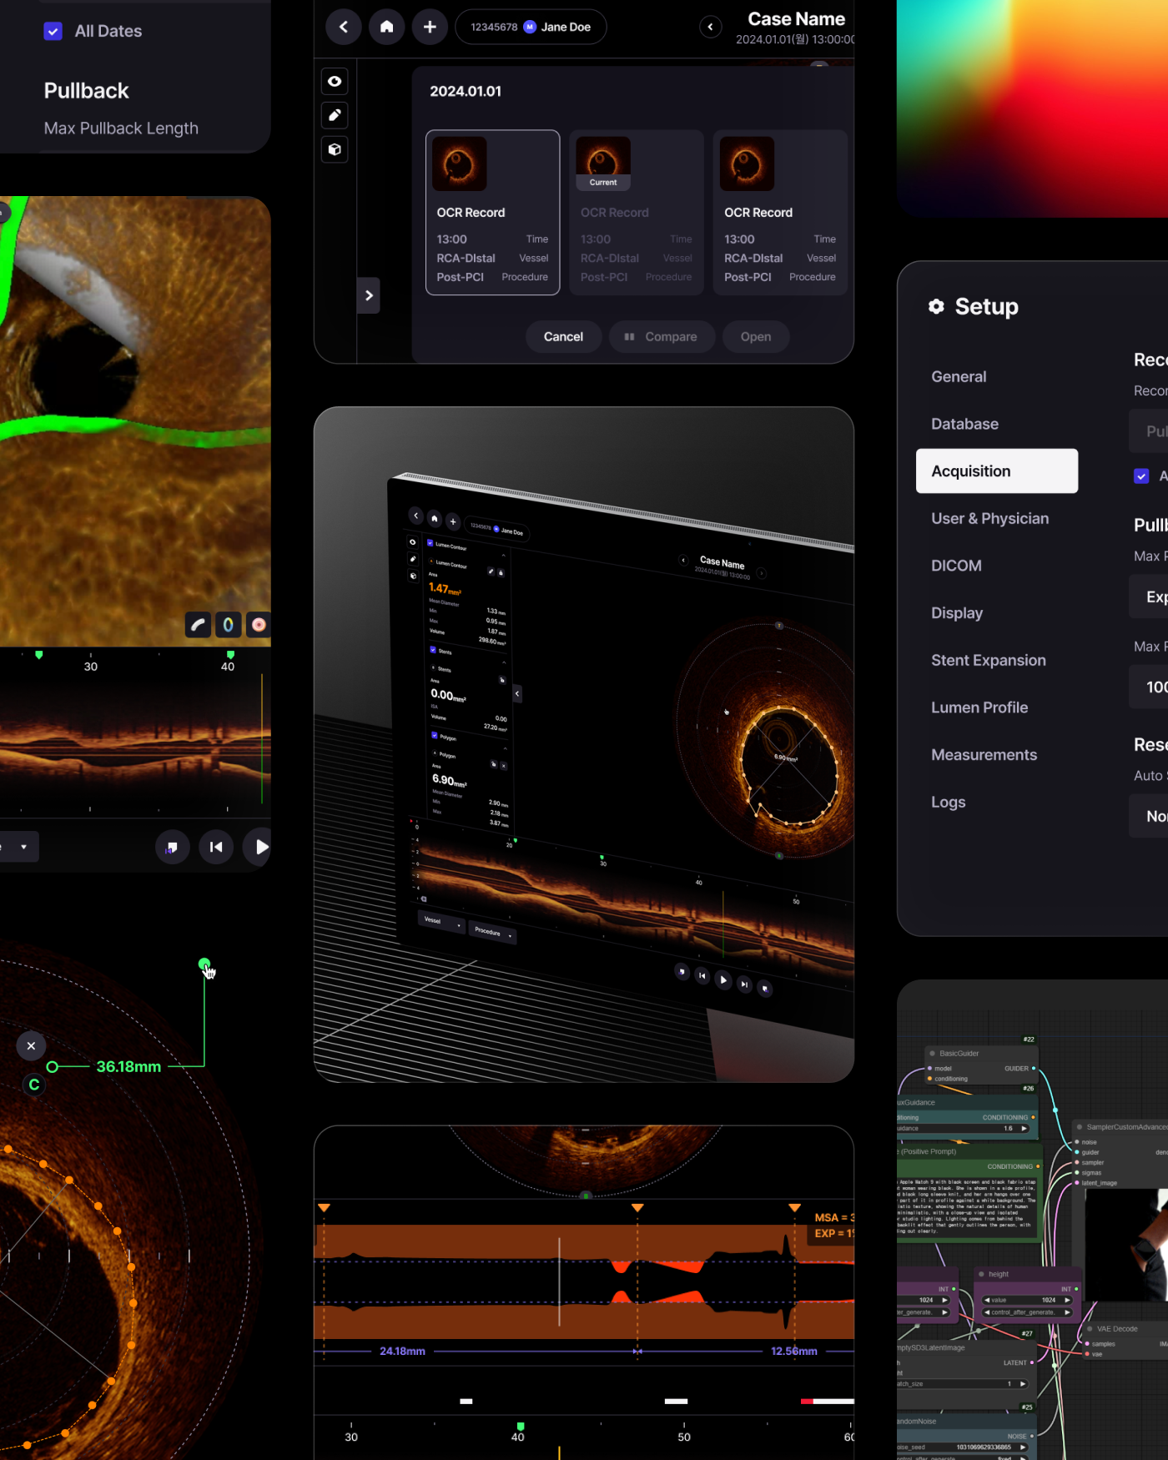1168x1460 pixels.
Task: Open the Vessel dropdown in tilted mockup
Action: tap(441, 922)
